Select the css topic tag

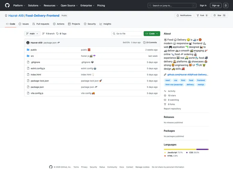(x=175, y=80)
